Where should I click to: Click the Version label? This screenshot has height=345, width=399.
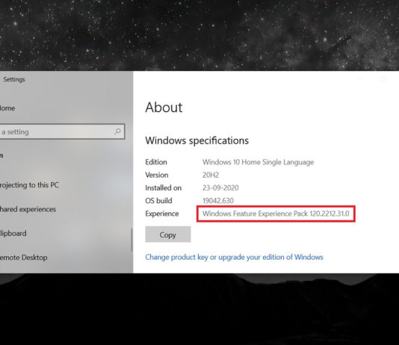[x=157, y=175]
